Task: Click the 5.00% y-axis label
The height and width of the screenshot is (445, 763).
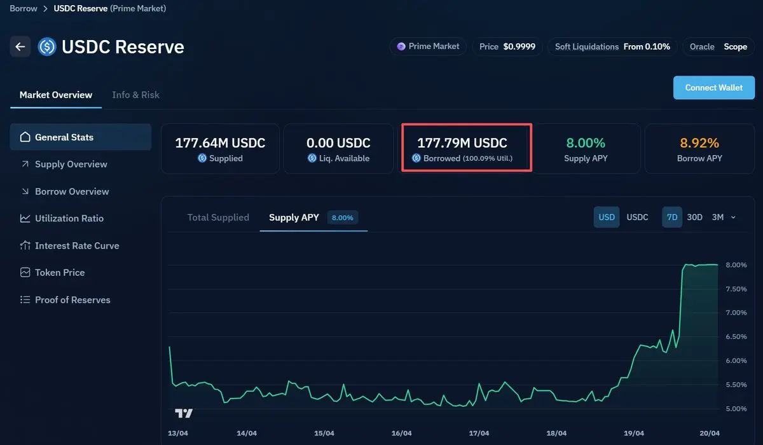Action: (x=736, y=409)
